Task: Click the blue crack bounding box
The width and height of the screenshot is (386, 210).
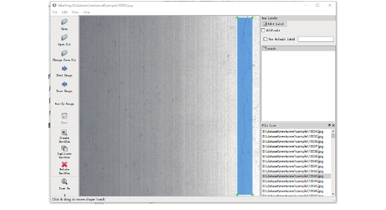Action: [x=245, y=106]
